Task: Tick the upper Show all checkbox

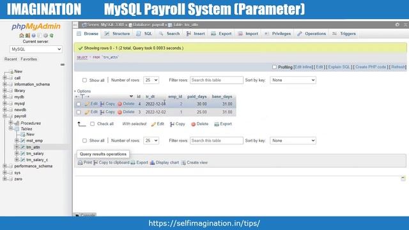Action: click(x=84, y=80)
